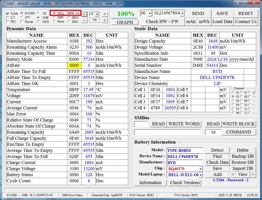Click the mAh unit button
This screenshot has width=262, height=200.
pyautogui.click(x=191, y=22)
